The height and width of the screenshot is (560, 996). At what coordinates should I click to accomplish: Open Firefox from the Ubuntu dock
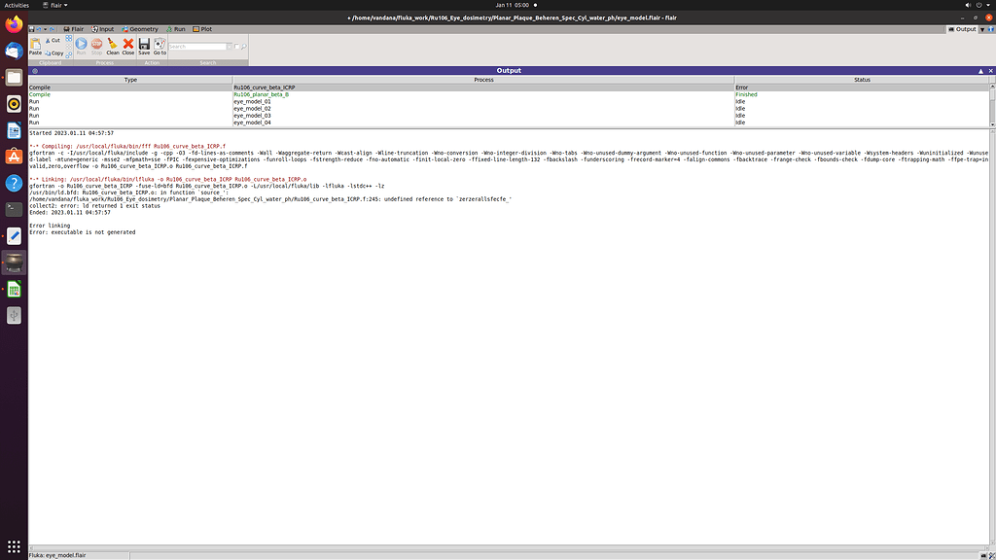14,24
